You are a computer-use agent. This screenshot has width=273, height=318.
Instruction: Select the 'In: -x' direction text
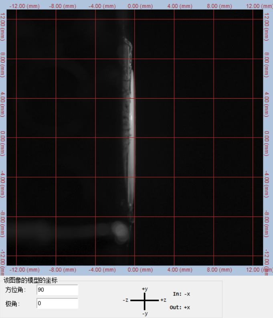pos(182,294)
